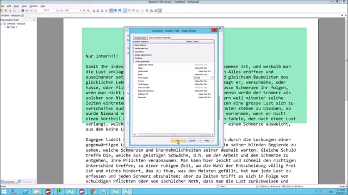The width and height of the screenshot is (348, 195).
Task: Open the Chrome icon in the taskbar
Action: (x=93, y=191)
